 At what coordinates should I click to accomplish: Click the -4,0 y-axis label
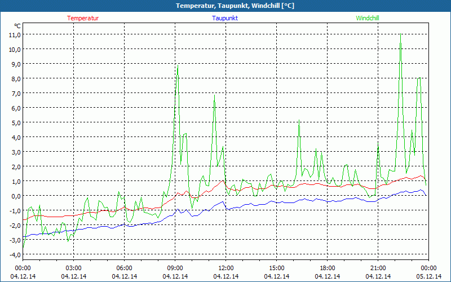(x=14, y=254)
